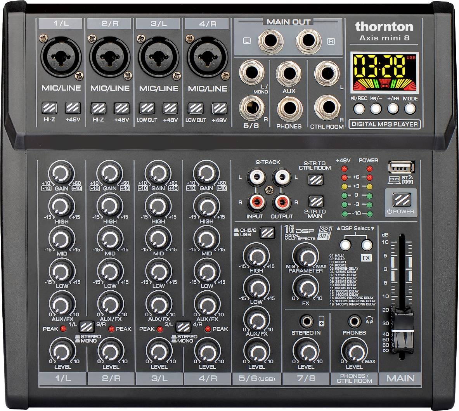Click the LEVEL knob on channel 5/6 (USB)
Viewport: 459px width, 411px height.
click(257, 351)
